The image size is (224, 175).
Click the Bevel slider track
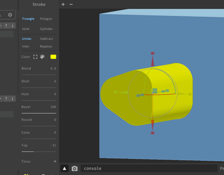[39, 113]
